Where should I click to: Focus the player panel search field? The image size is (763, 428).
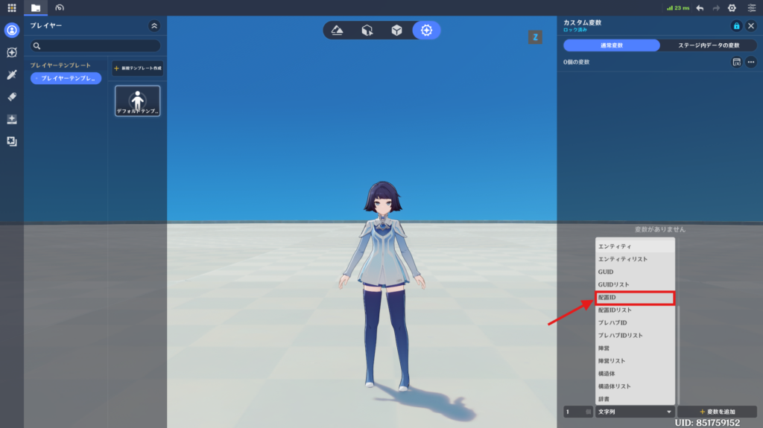[95, 45]
